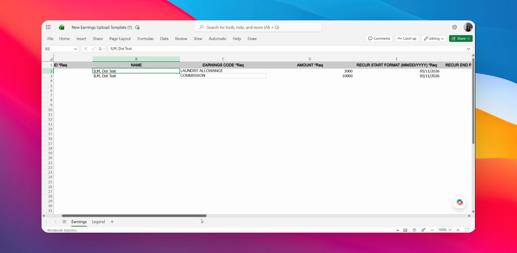Switch to the Data tab

pyautogui.click(x=164, y=39)
